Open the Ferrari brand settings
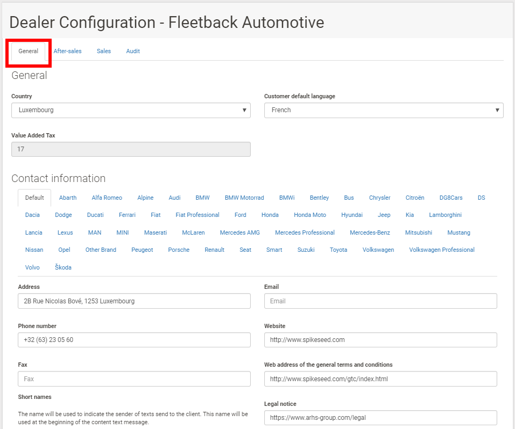 (x=126, y=215)
